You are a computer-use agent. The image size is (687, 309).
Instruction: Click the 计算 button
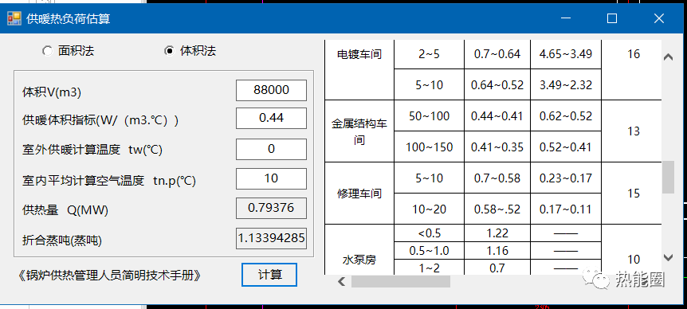click(x=269, y=275)
